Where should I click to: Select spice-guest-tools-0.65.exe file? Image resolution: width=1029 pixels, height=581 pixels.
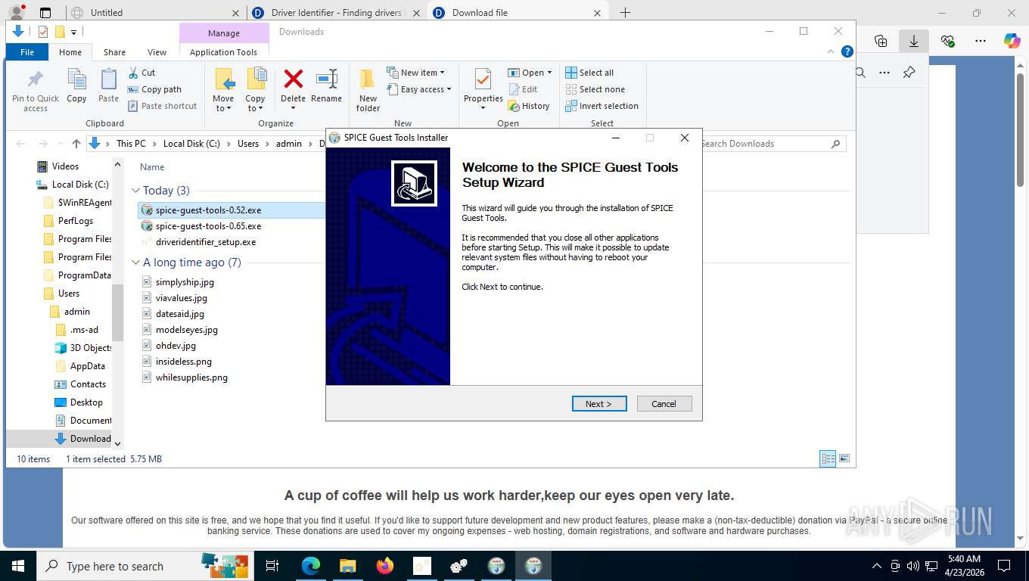point(208,226)
